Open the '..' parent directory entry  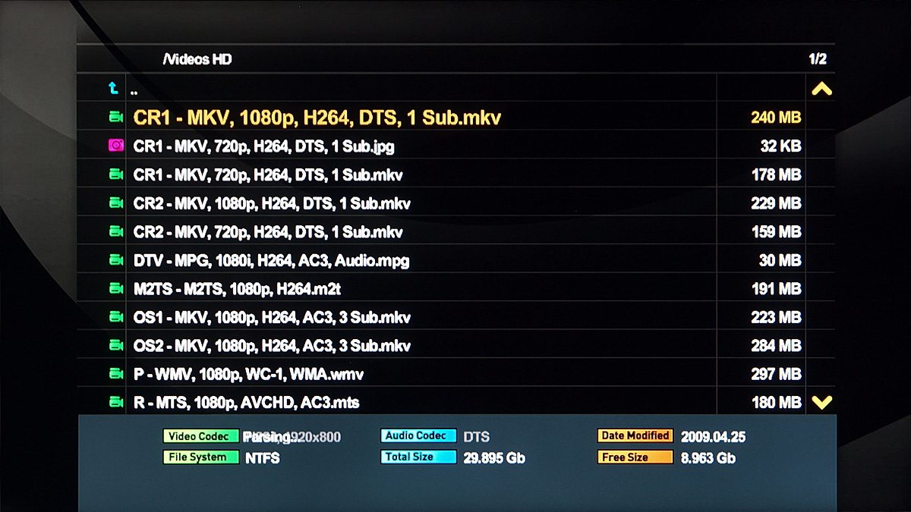pos(134,90)
